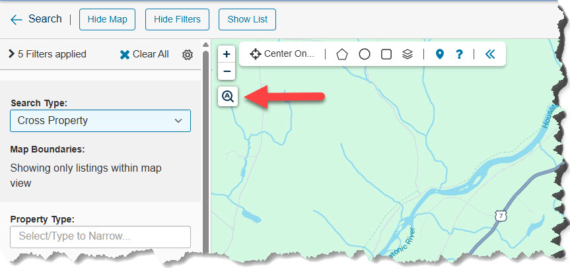Zoom out on the map

(x=227, y=71)
